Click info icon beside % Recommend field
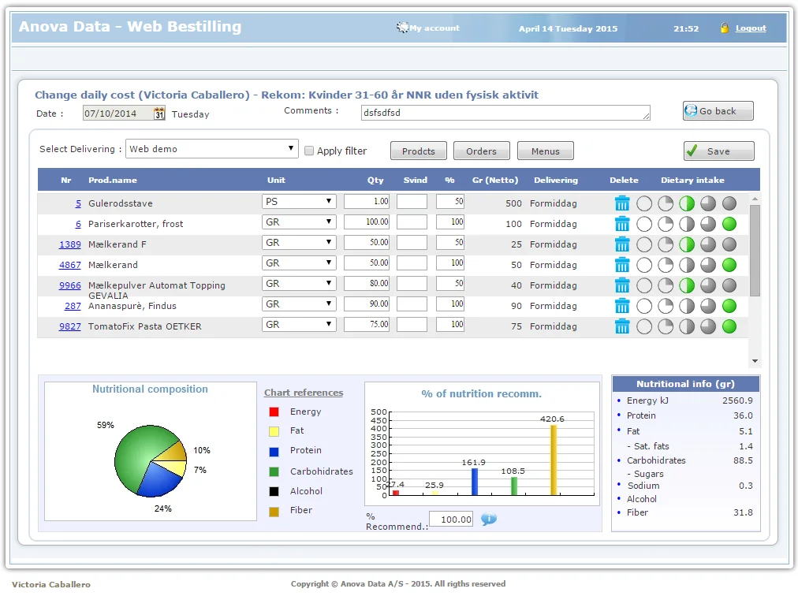Image resolution: width=798 pixels, height=596 pixels. click(489, 520)
